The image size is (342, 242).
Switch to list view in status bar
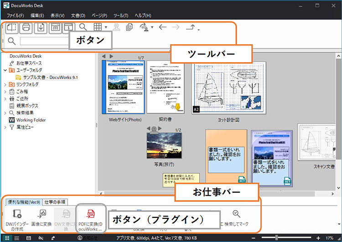[17, 238]
